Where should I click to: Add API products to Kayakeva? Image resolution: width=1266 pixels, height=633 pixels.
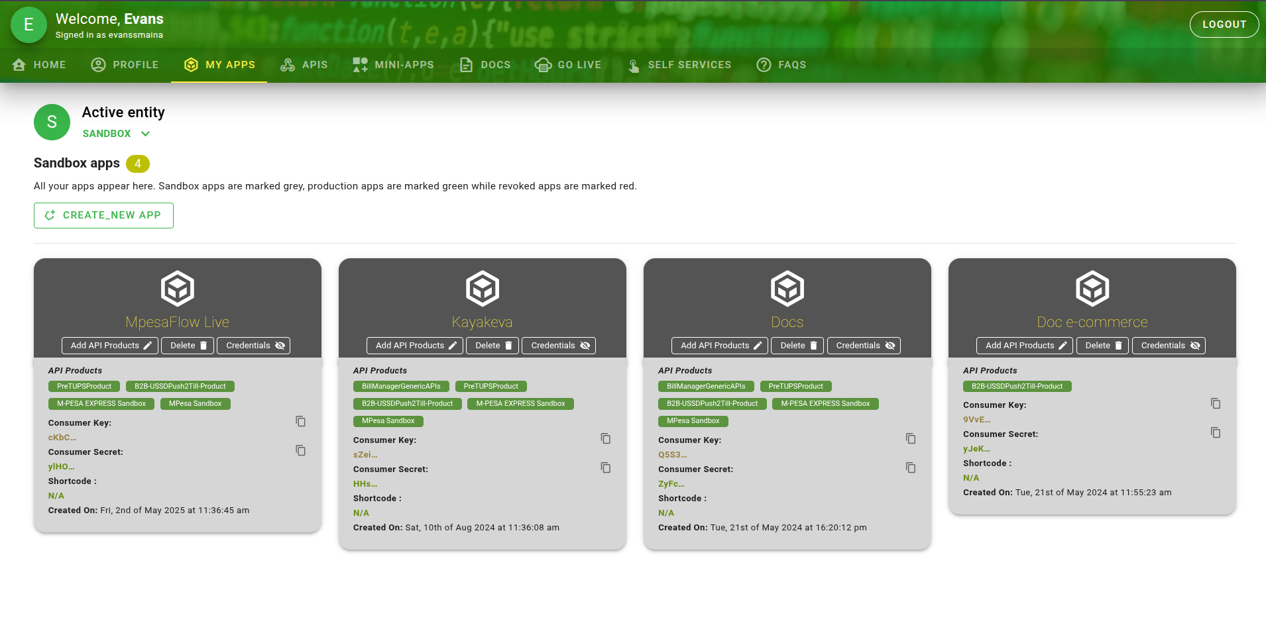coord(415,346)
